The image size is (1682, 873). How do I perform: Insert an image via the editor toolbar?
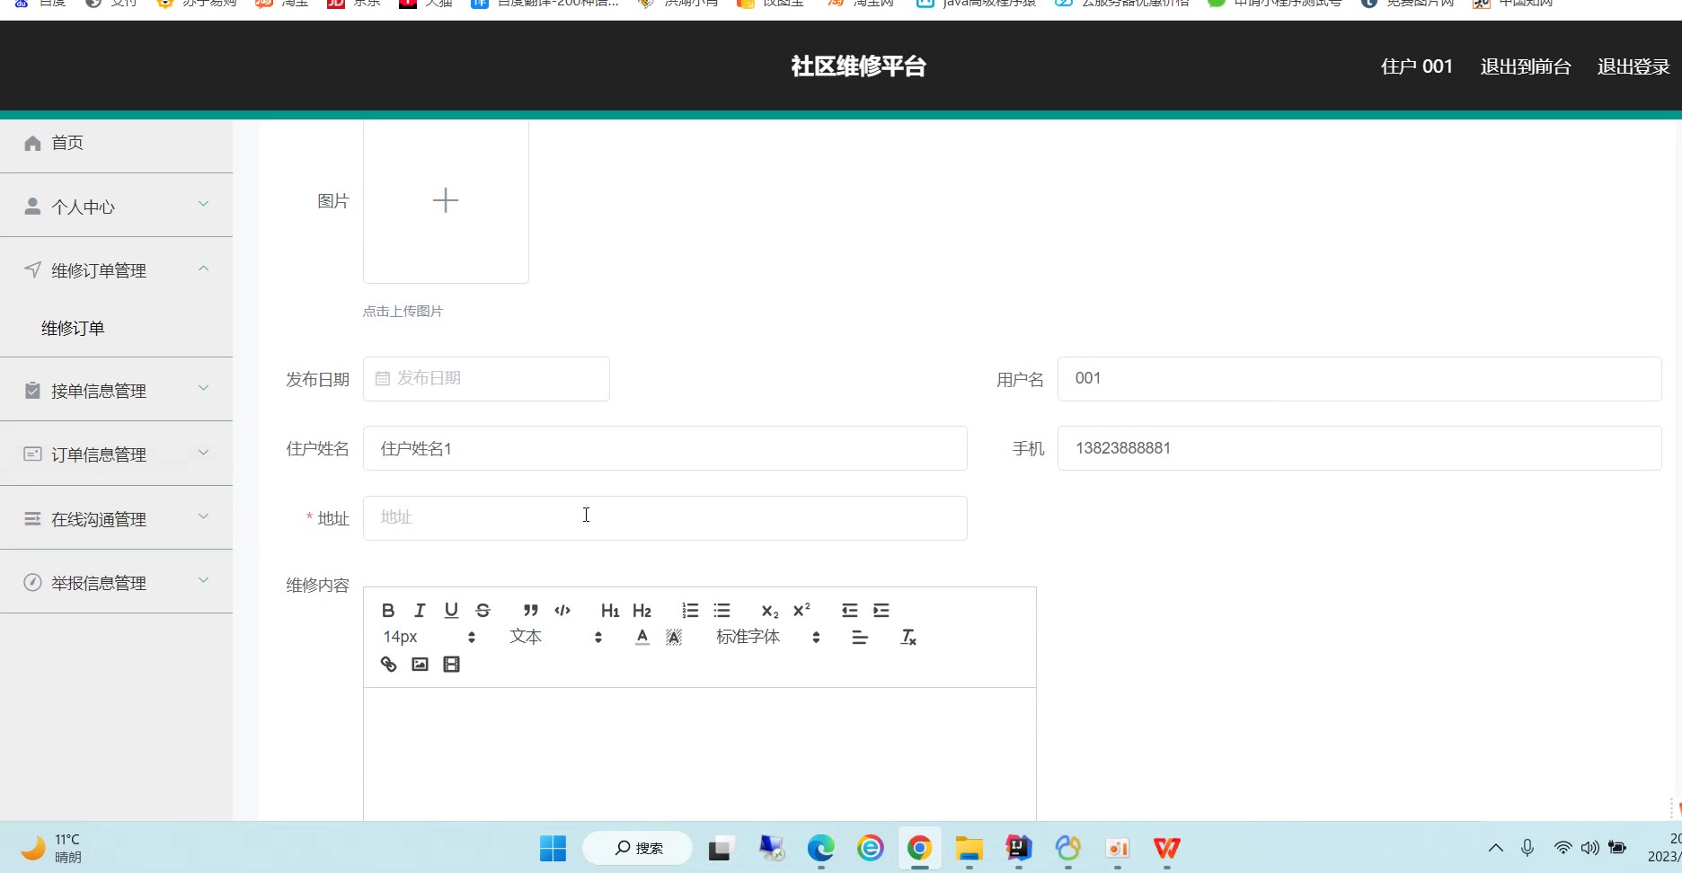[420, 665]
